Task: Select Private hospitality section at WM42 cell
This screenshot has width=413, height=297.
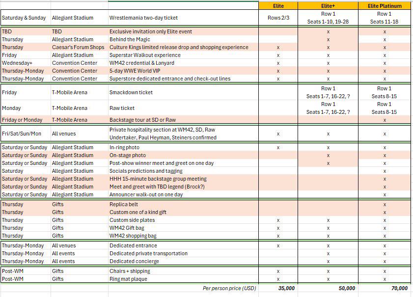Action: (183, 134)
